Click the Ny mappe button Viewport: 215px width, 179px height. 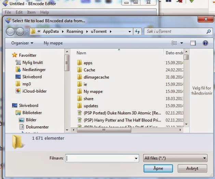pos(53,43)
